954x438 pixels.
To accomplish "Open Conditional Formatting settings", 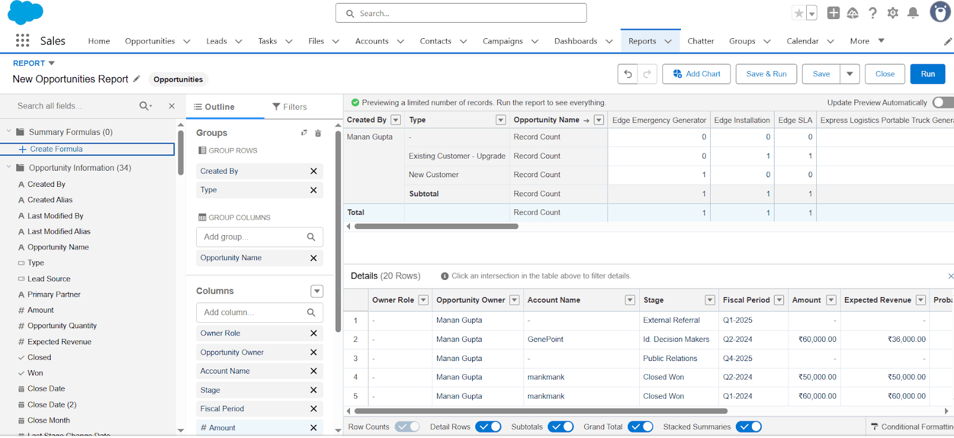I will 911,427.
